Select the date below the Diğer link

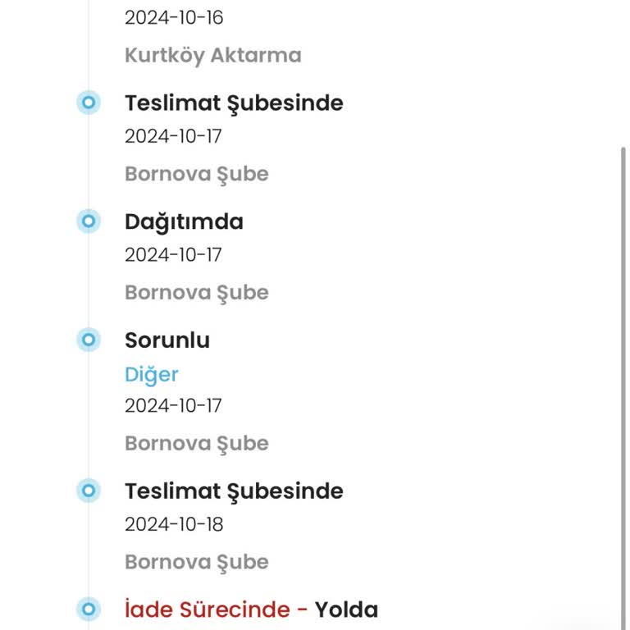pyautogui.click(x=173, y=406)
